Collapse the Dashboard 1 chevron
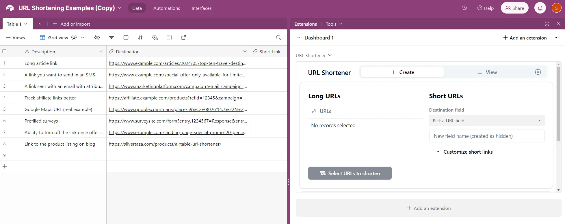 coord(299,38)
